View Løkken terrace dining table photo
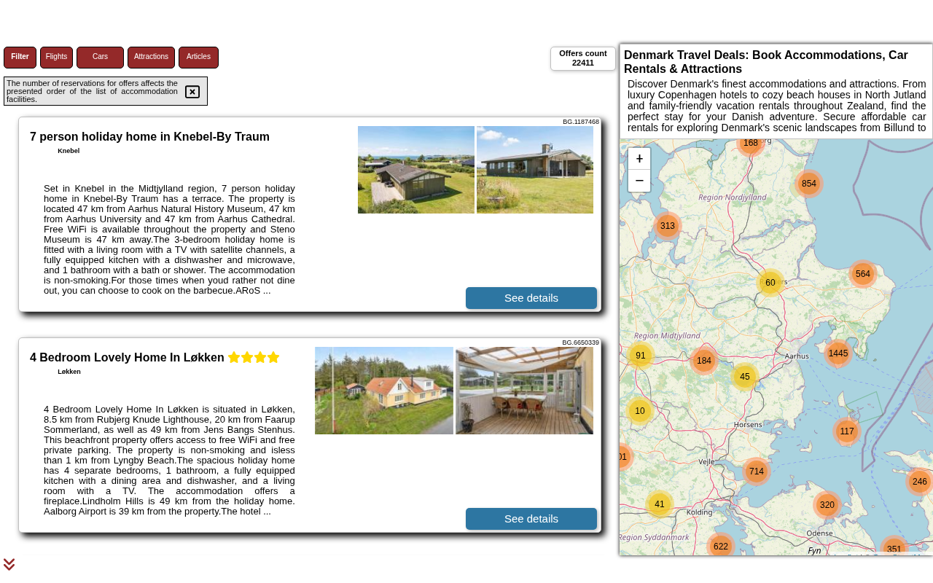The width and height of the screenshot is (933, 583). point(524,391)
